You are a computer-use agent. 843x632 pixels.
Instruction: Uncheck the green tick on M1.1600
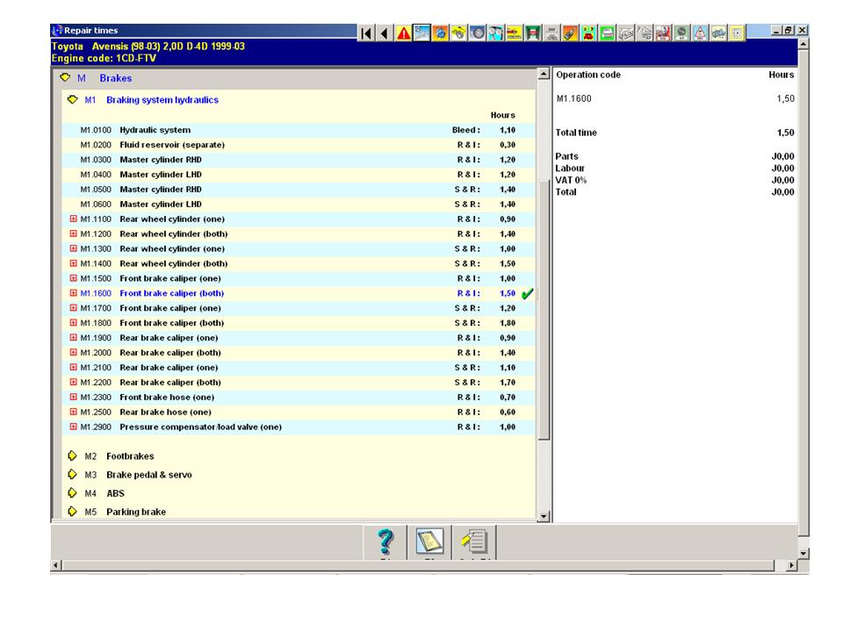[x=527, y=294]
